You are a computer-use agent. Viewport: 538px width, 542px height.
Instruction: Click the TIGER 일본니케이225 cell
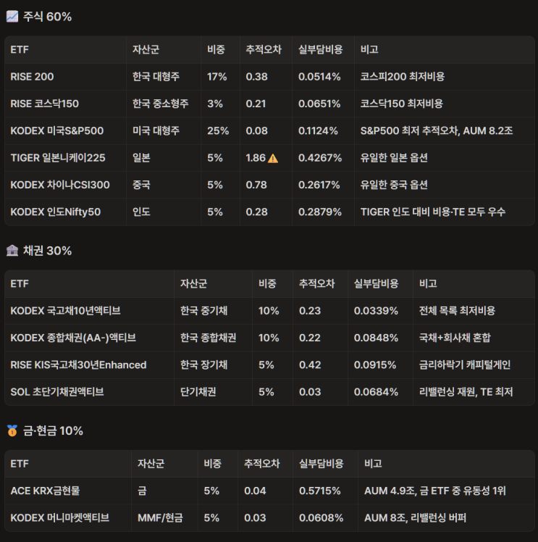pyautogui.click(x=58, y=158)
